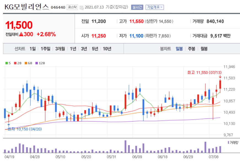240x161 pixels.
Task: Switch to 월봉 monthly candlestick chart
Action: (x=204, y=49)
